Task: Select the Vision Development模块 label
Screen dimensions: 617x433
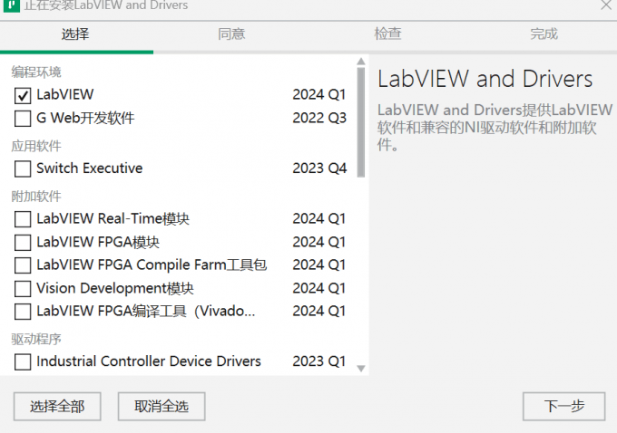Action: (x=115, y=288)
